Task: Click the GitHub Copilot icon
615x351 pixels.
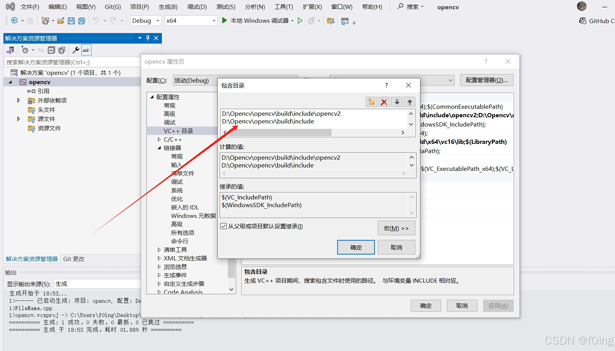Action: tap(583, 21)
